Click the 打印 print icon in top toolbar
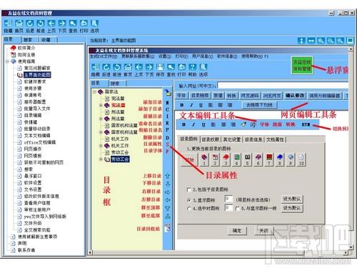357x268 pixels. click(84, 23)
